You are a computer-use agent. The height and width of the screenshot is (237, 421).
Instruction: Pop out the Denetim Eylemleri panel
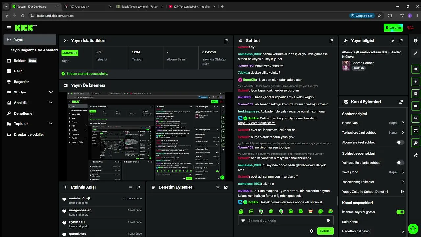[x=226, y=187]
